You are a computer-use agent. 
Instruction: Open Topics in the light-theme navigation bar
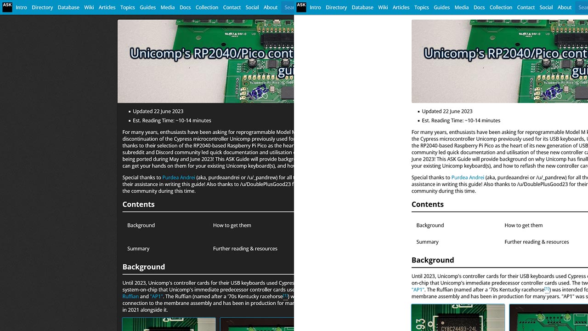tap(422, 7)
